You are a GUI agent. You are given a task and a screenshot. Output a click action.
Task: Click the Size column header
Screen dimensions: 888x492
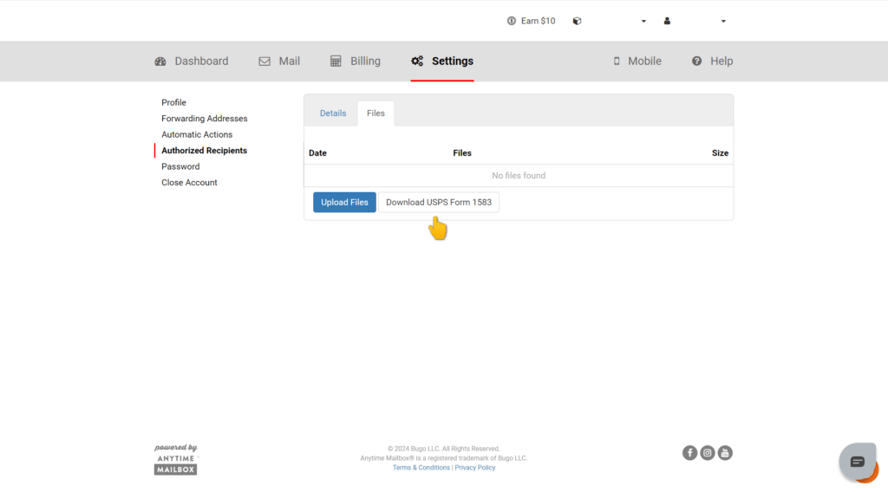tap(720, 152)
